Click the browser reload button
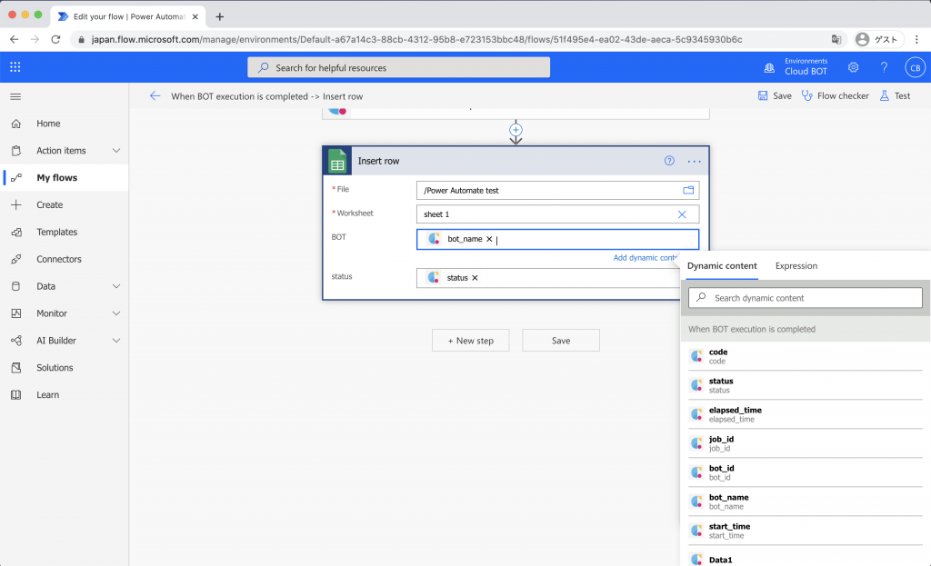This screenshot has width=931, height=566. pyautogui.click(x=55, y=39)
